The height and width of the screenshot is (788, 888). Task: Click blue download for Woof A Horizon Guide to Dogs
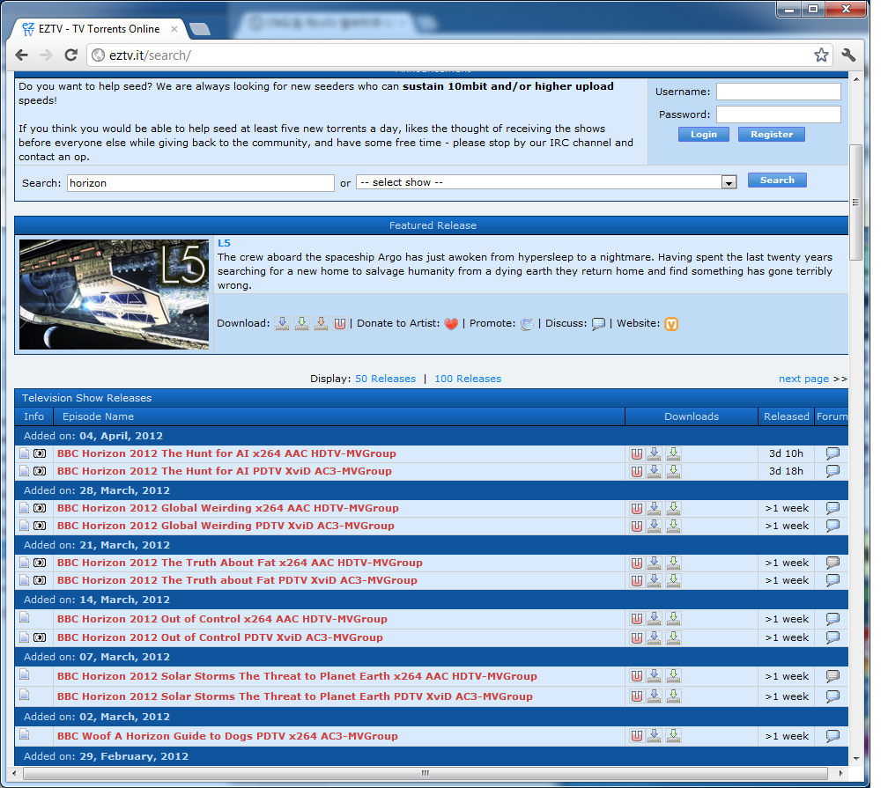tap(654, 736)
